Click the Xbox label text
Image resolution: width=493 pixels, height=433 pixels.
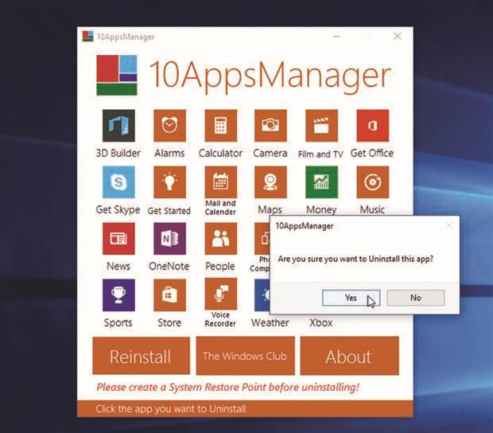320,322
